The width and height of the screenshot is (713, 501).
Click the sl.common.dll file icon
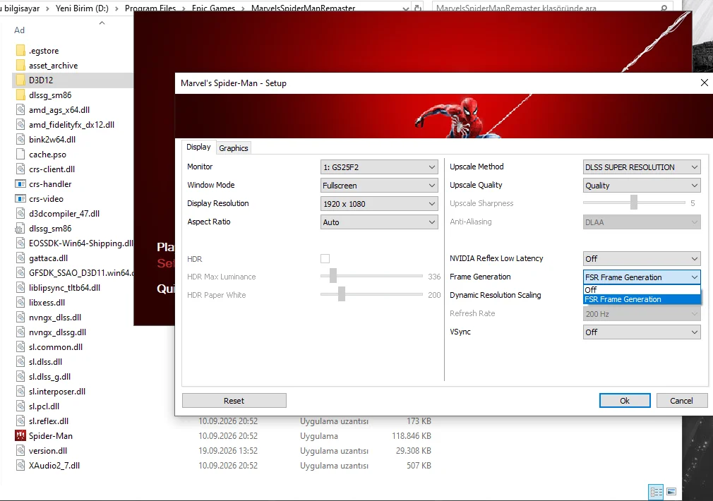click(x=20, y=347)
